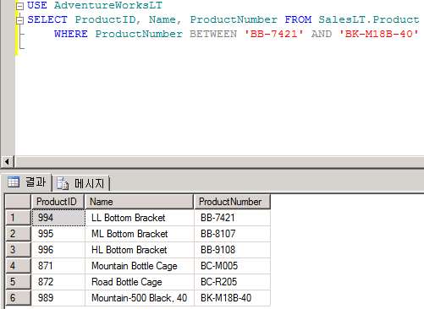Select the ProductID column header

58,202
